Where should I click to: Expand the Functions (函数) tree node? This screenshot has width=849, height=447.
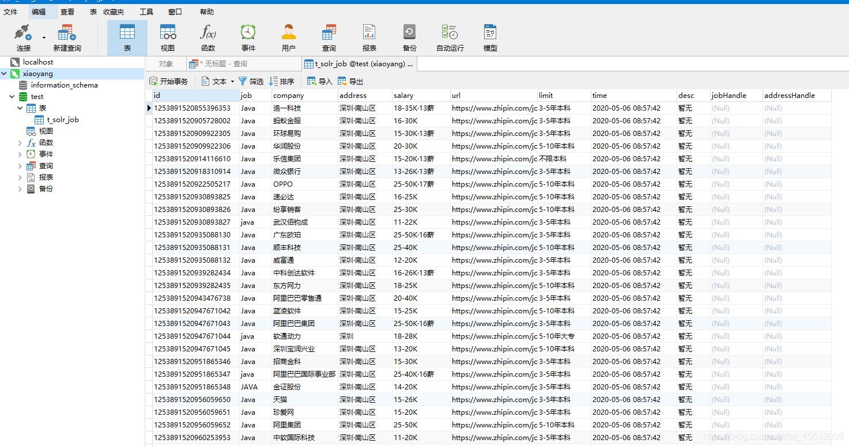20,143
